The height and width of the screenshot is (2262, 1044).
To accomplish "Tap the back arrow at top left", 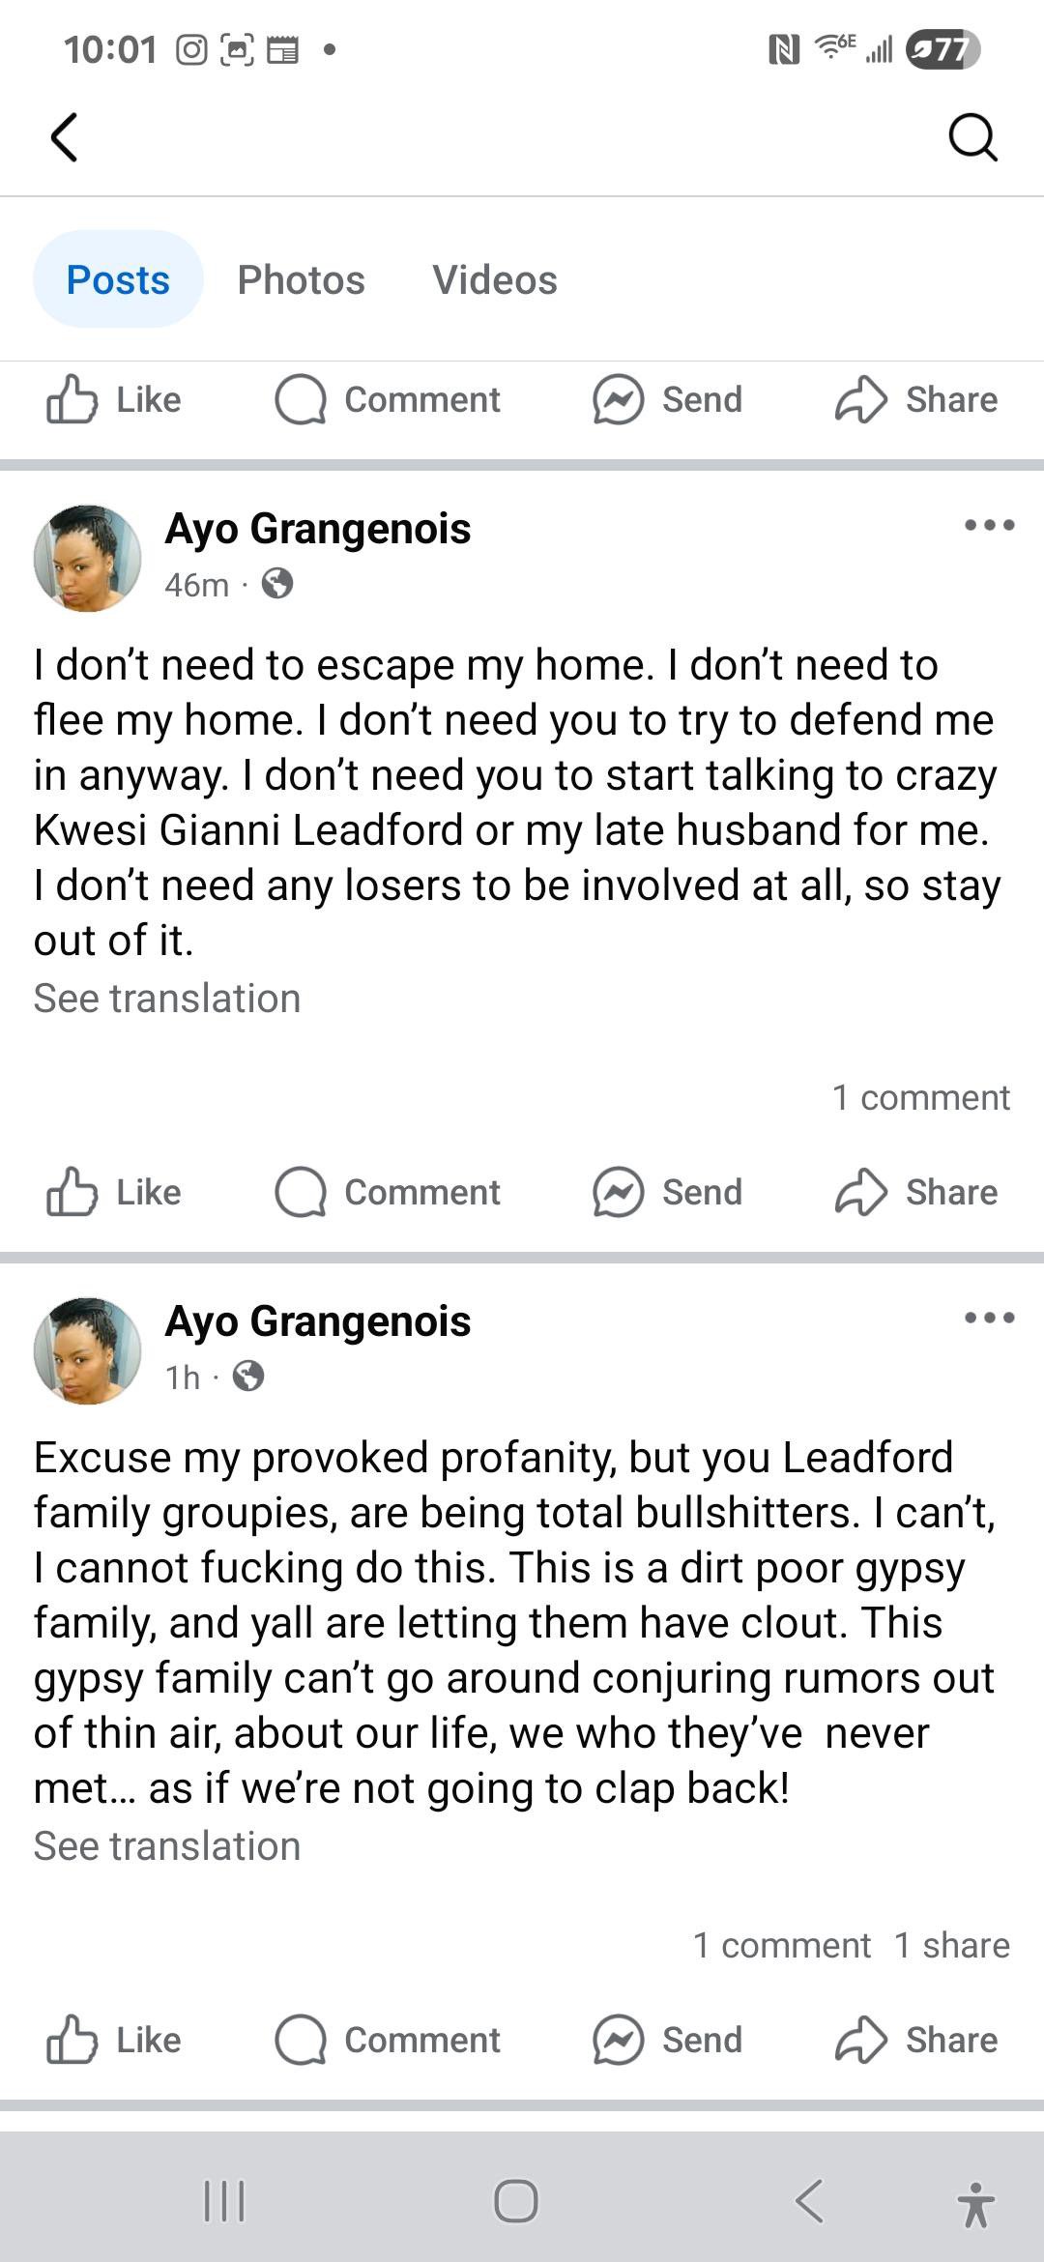I will (64, 136).
